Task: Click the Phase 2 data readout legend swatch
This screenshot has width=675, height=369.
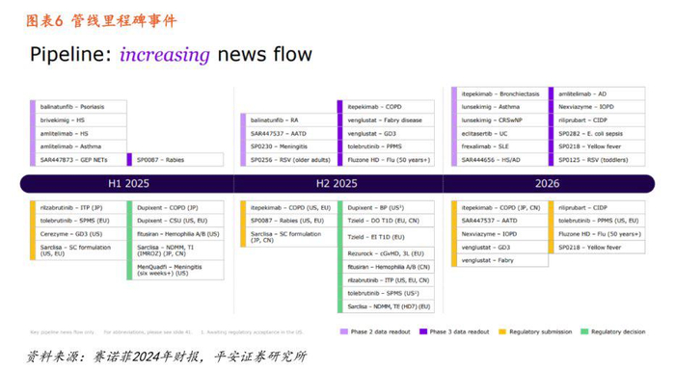Action: 343,331
